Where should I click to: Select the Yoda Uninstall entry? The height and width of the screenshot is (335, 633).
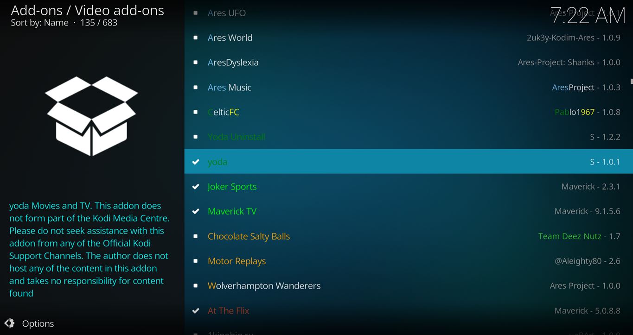[x=237, y=137]
